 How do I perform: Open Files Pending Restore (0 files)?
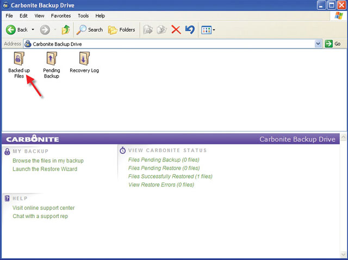tap(164, 168)
